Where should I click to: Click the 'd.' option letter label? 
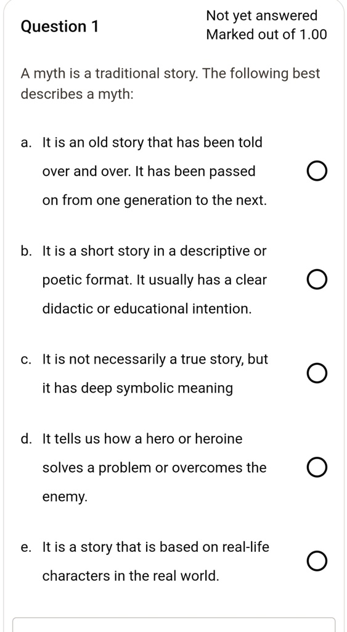coord(27,438)
